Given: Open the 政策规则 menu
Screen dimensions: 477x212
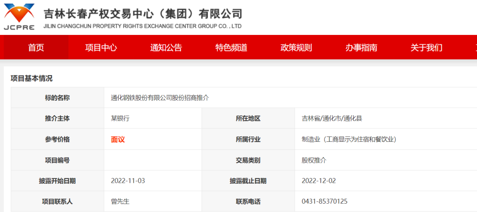Looking at the screenshot, I should (296, 48).
